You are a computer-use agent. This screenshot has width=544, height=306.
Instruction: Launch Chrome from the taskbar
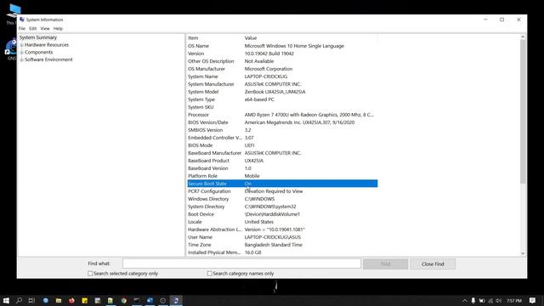coord(124,300)
